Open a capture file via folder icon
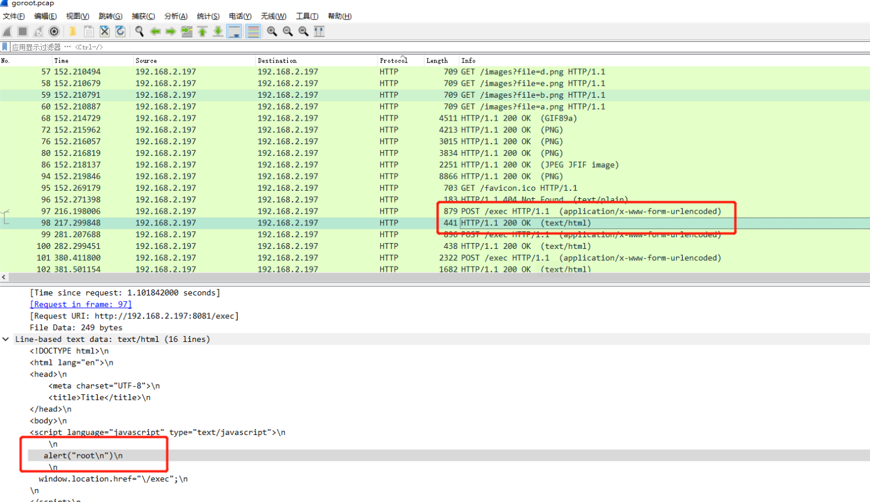 pos(72,31)
